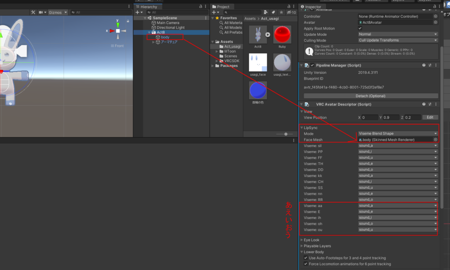450x270 pixels.
Task: Open the Update Mode dropdown
Action: point(398,34)
